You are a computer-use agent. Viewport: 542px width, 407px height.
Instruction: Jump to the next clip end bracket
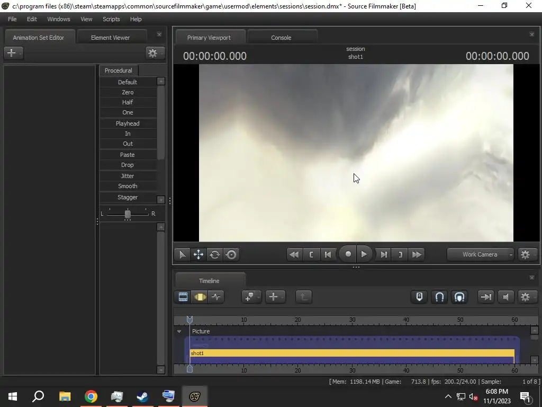(x=400, y=255)
